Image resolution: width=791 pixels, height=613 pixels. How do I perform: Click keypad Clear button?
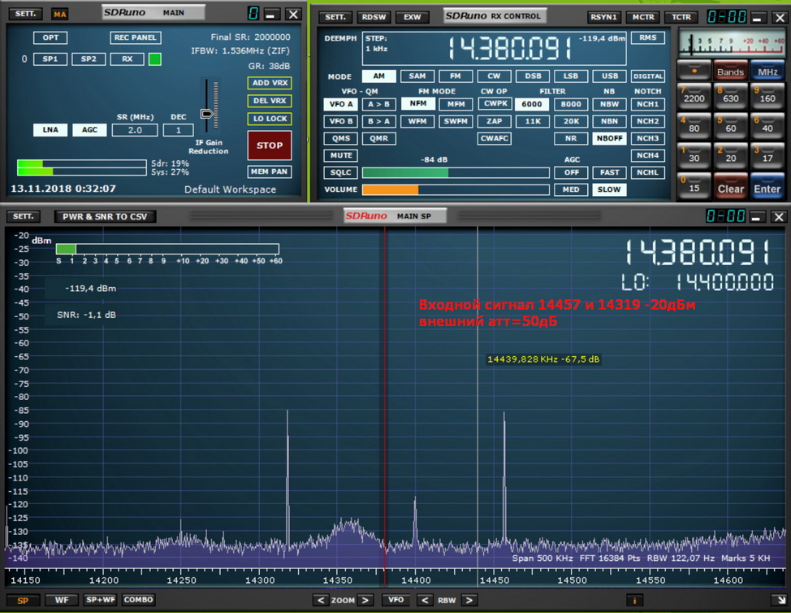(x=730, y=187)
